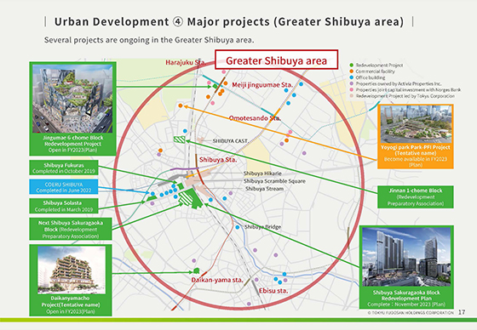Screen dimensions: 477x330
Task: Click the Next Shibuya Sakuragaoka Block callout
Action: (x=71, y=229)
